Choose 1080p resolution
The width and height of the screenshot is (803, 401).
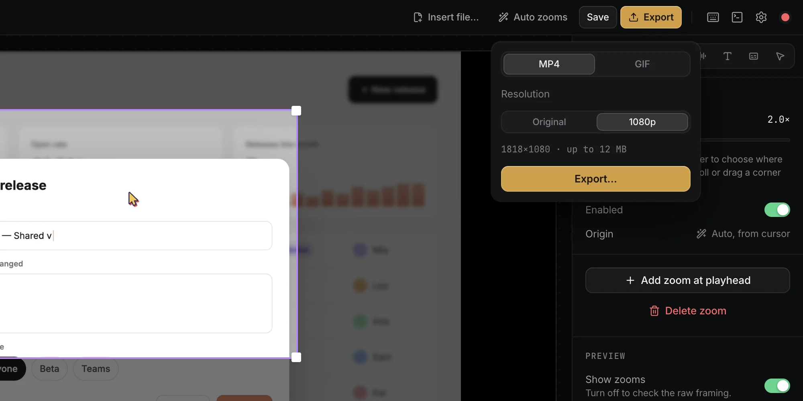[642, 122]
